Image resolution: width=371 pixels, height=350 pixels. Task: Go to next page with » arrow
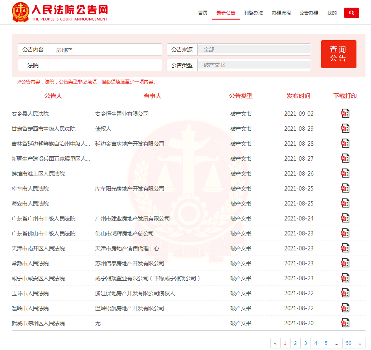pos(360,343)
